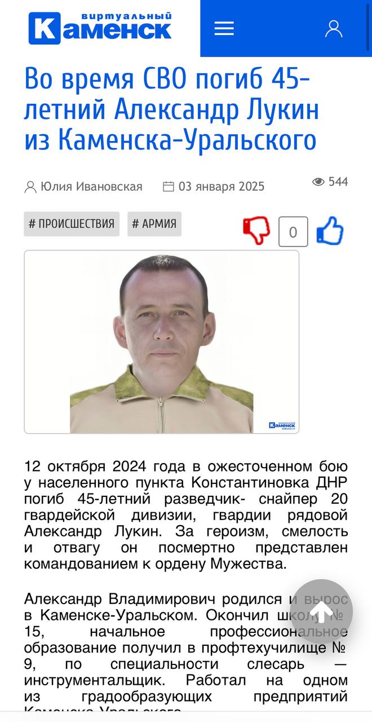This screenshot has height=722, width=372.
Task: Open the # ПРОИСШЕСТВИЯ tag
Action: tap(72, 224)
